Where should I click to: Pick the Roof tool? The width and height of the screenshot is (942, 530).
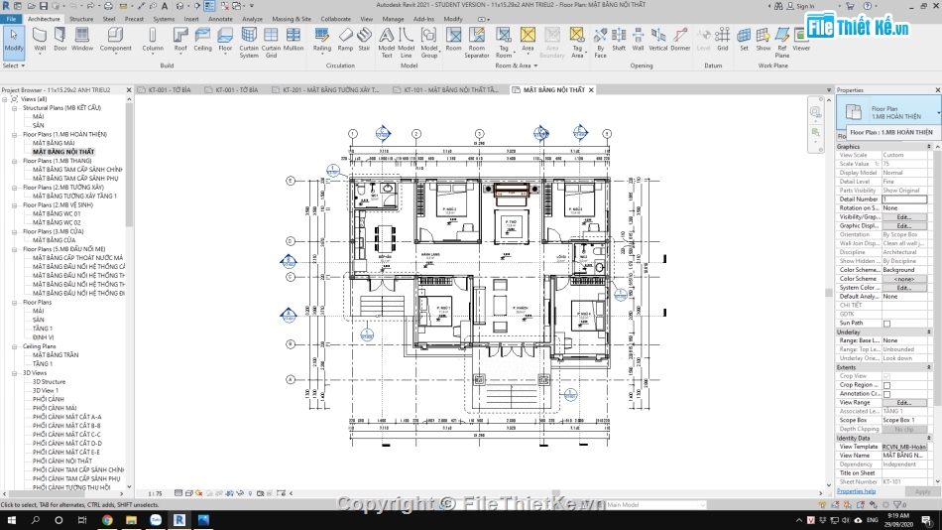(180, 40)
